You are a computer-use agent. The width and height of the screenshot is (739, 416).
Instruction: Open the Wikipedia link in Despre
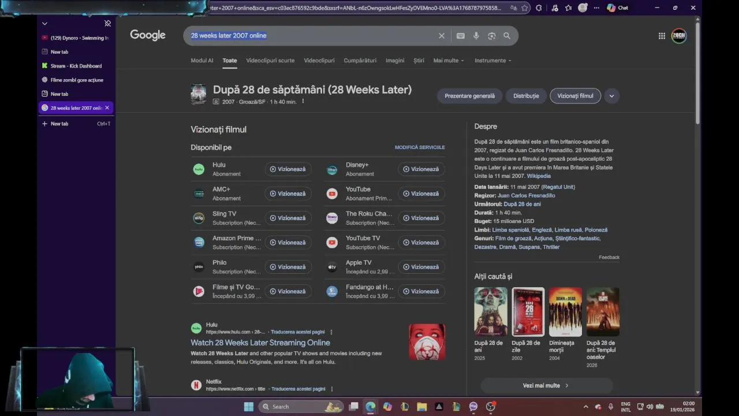click(x=539, y=176)
